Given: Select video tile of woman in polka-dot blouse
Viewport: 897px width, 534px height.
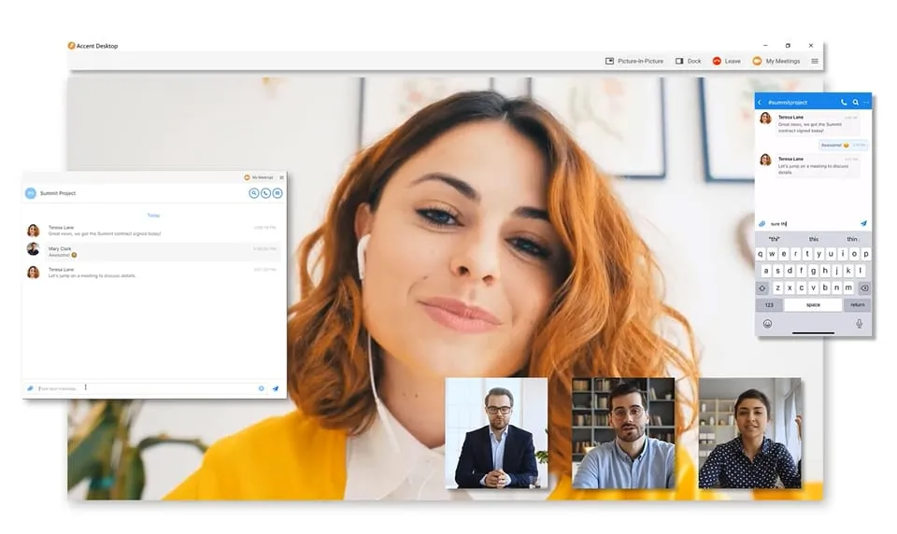Looking at the screenshot, I should (x=749, y=433).
